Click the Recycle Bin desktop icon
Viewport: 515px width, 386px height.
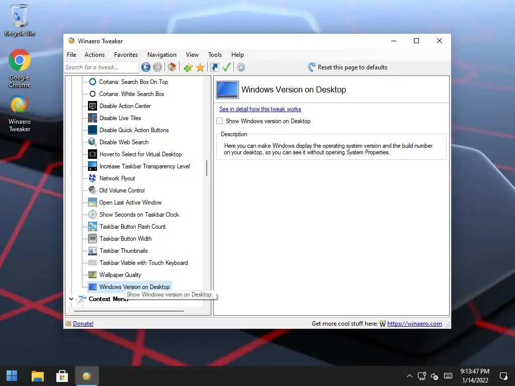20,20
